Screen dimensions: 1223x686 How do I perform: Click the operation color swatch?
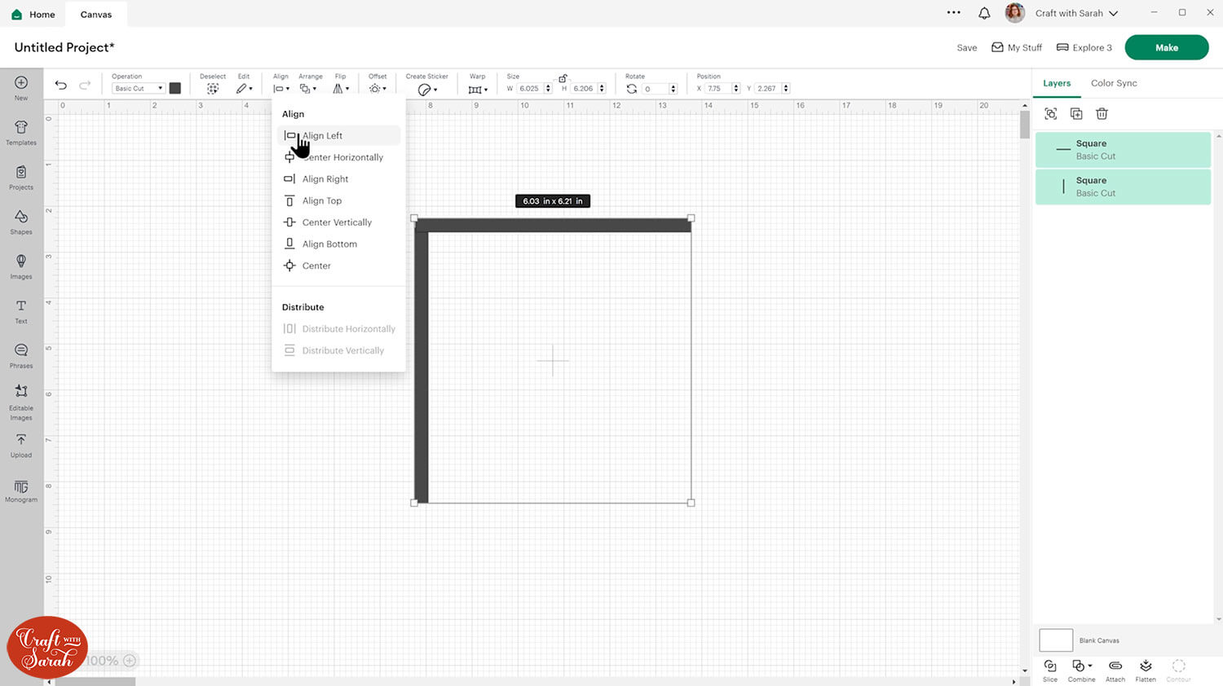click(x=175, y=88)
